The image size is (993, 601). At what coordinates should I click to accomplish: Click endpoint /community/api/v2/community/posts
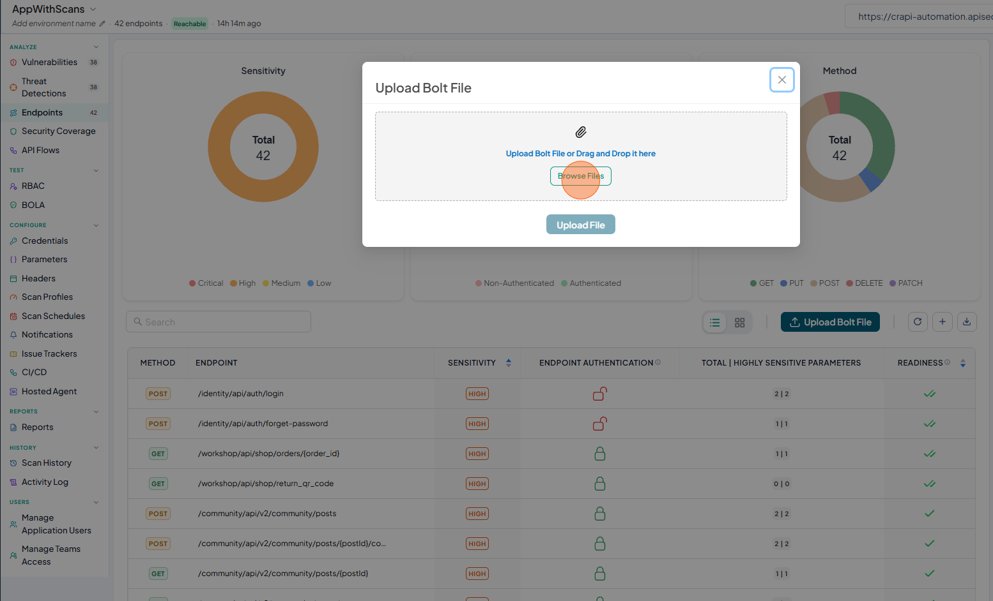tap(267, 514)
